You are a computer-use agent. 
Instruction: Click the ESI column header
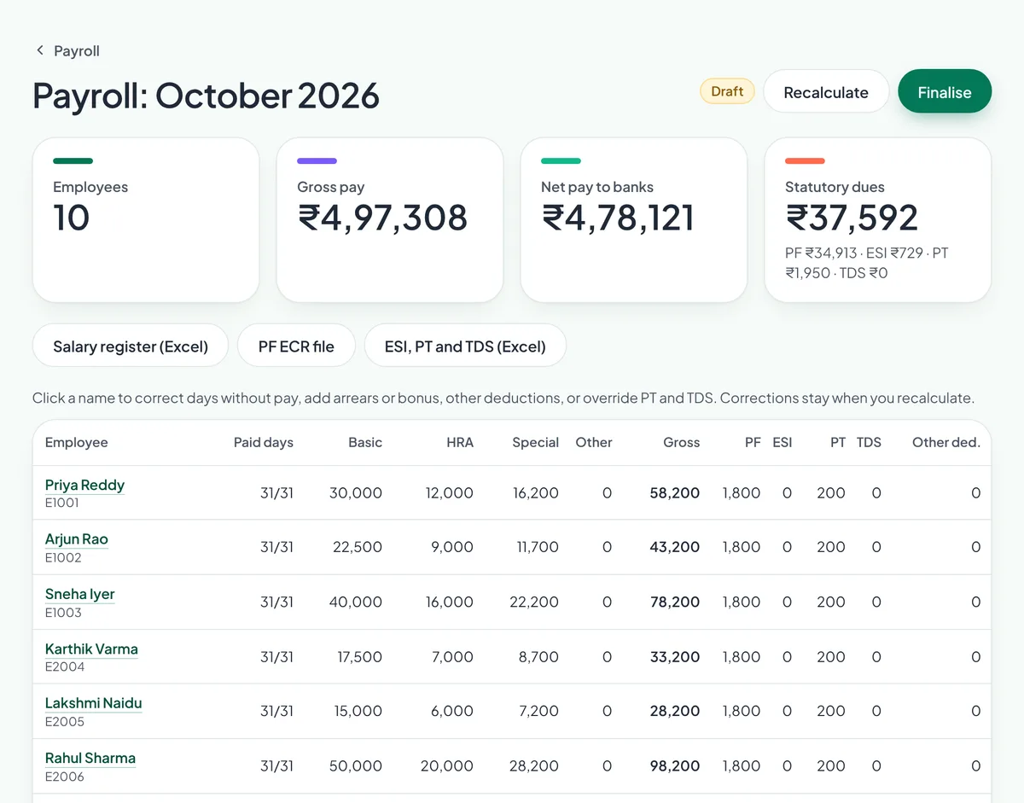click(783, 442)
